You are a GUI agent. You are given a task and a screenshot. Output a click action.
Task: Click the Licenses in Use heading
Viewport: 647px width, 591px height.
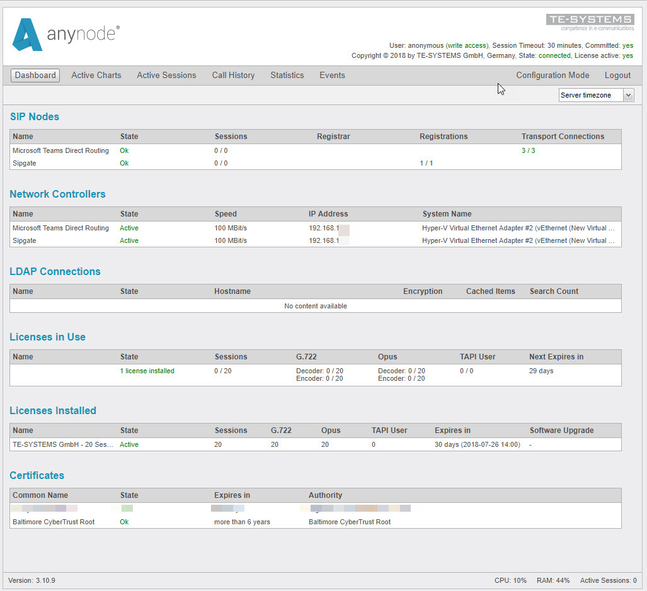click(x=47, y=337)
